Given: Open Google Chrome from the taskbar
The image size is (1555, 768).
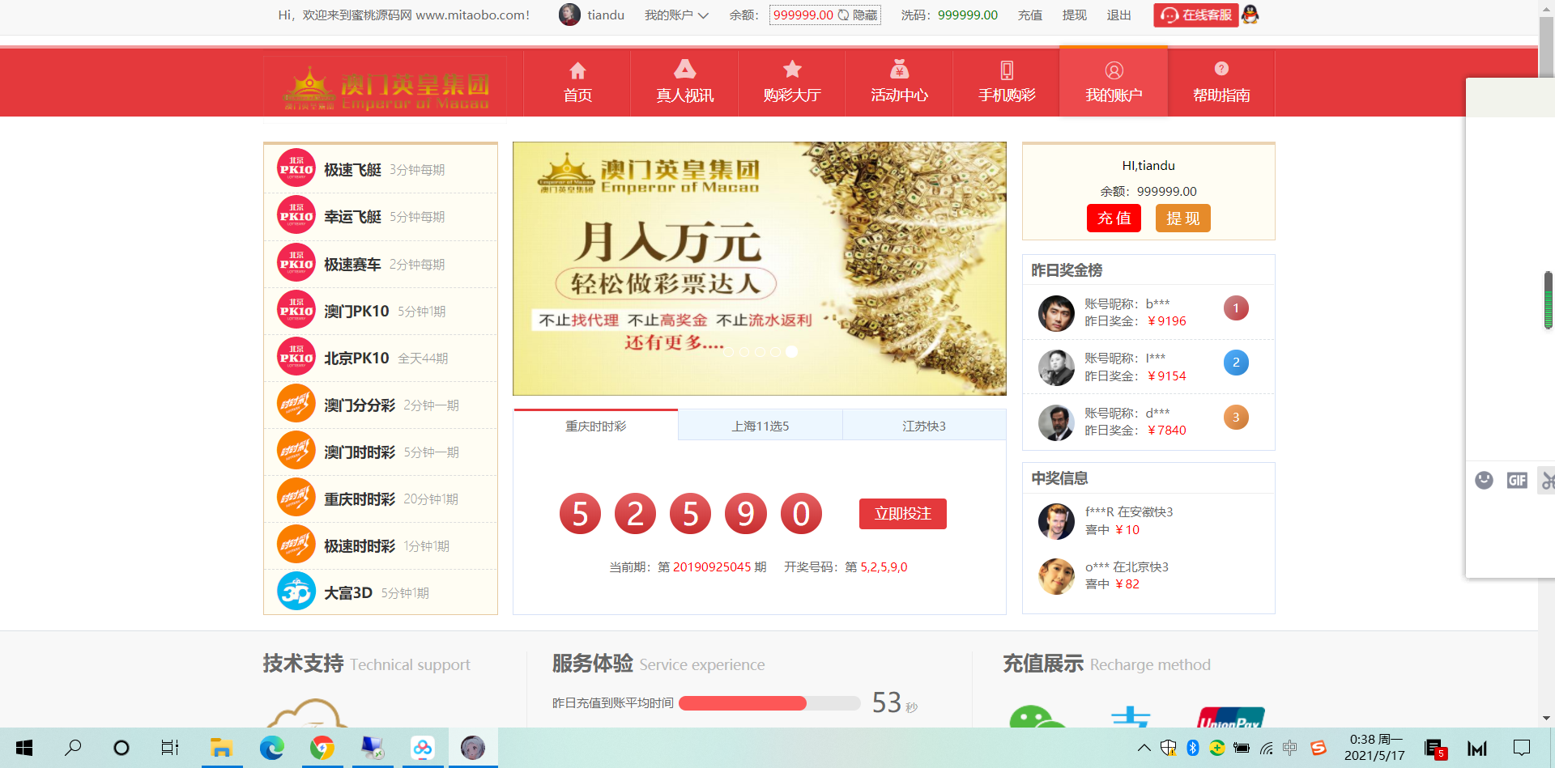Looking at the screenshot, I should (x=322, y=748).
